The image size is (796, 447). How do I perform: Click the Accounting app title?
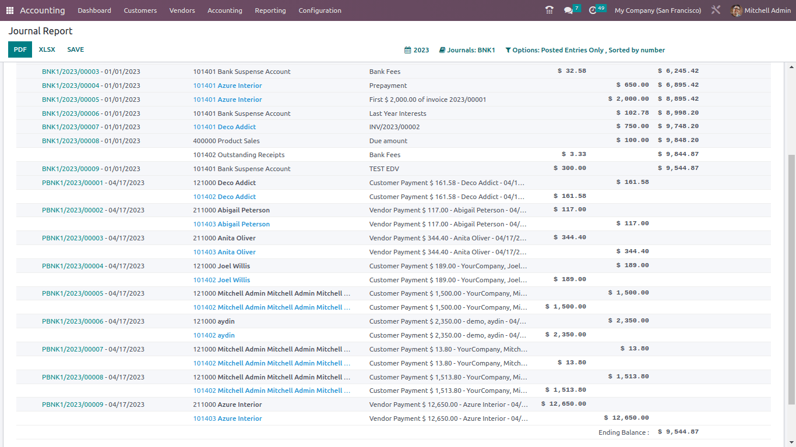point(43,10)
